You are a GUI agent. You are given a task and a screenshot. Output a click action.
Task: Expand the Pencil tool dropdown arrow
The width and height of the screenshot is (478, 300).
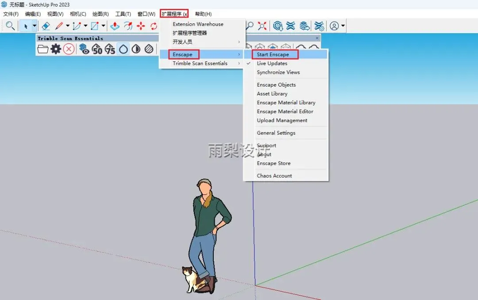(x=68, y=26)
